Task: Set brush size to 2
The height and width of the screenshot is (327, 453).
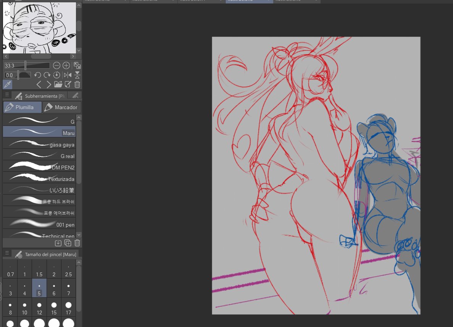Action: coord(54,269)
